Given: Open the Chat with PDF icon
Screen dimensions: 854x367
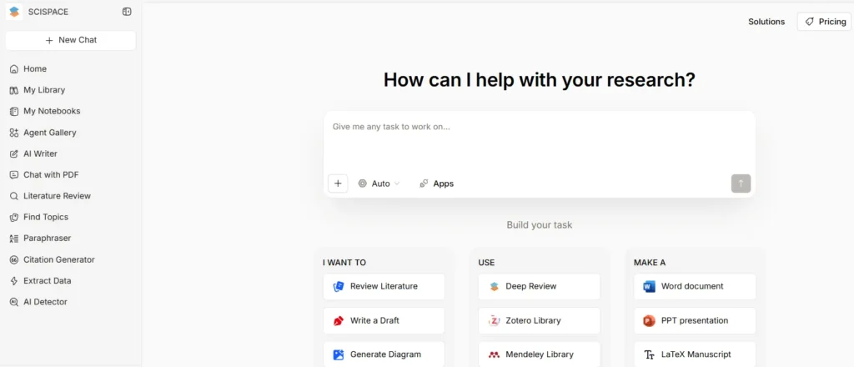Looking at the screenshot, I should pyautogui.click(x=14, y=175).
